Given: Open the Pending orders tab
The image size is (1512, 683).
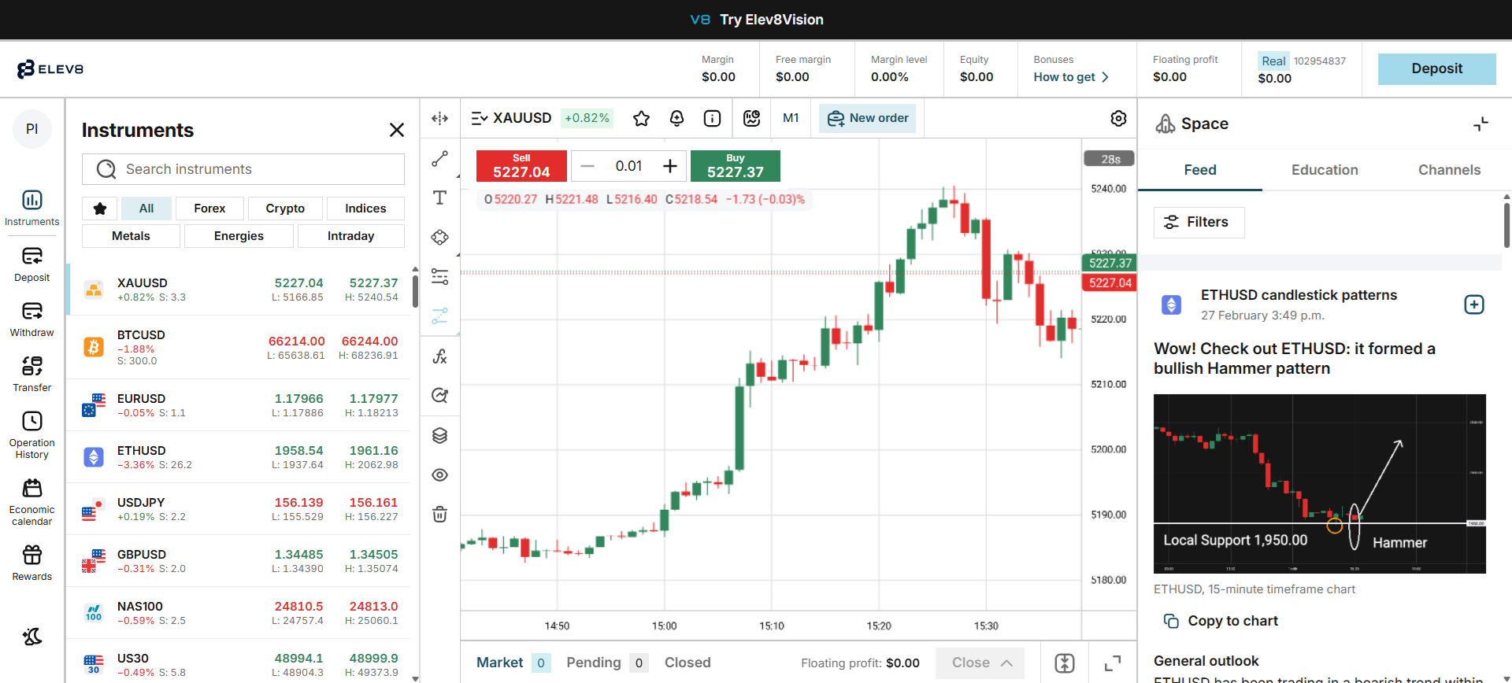Looking at the screenshot, I should coord(606,663).
